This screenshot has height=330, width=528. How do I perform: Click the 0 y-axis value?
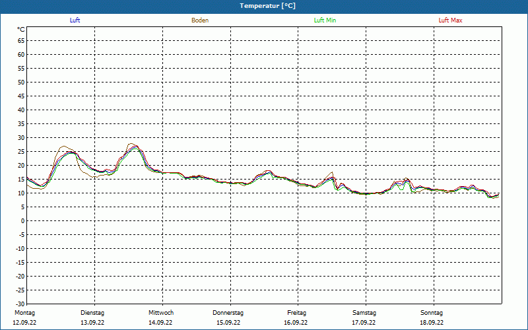coord(23,221)
